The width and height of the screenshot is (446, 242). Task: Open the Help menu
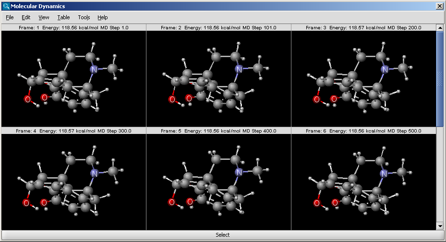[x=102, y=17]
